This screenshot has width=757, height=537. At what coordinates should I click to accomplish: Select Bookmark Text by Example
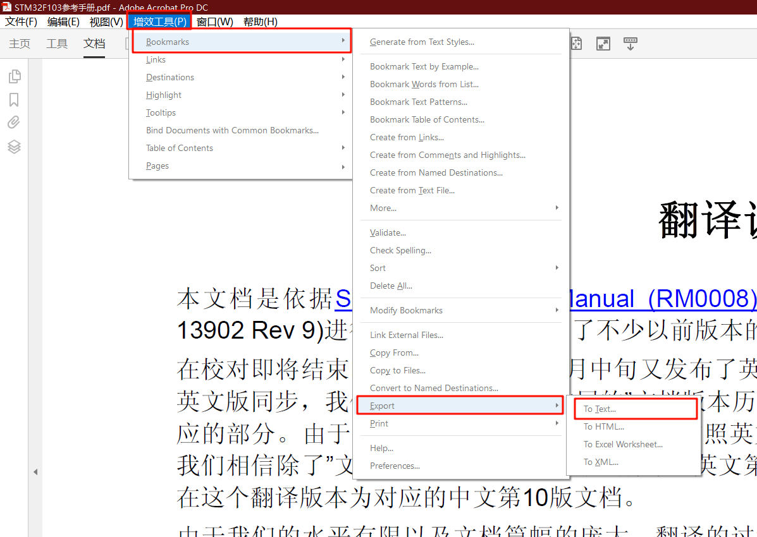461,66
